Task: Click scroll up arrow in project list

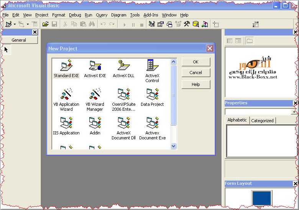Action: (173, 62)
